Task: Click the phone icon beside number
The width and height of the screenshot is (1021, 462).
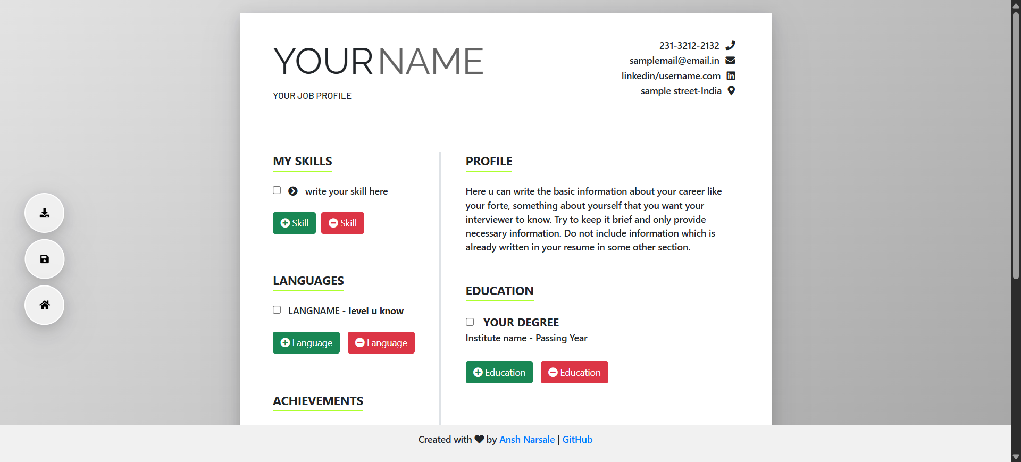Action: click(x=731, y=45)
